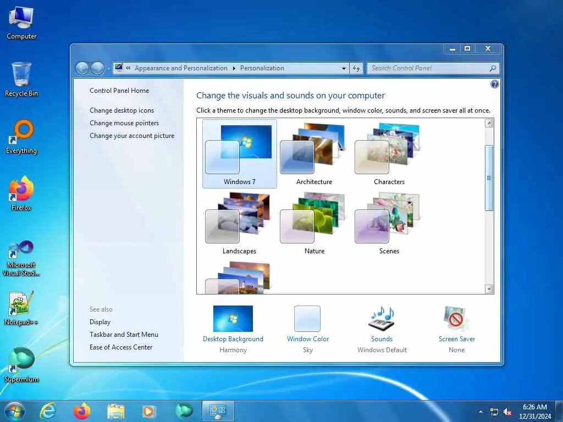Screen dimensions: 563x422
Task: Click Appearance and Personalization breadcrumb
Action: tap(181, 68)
